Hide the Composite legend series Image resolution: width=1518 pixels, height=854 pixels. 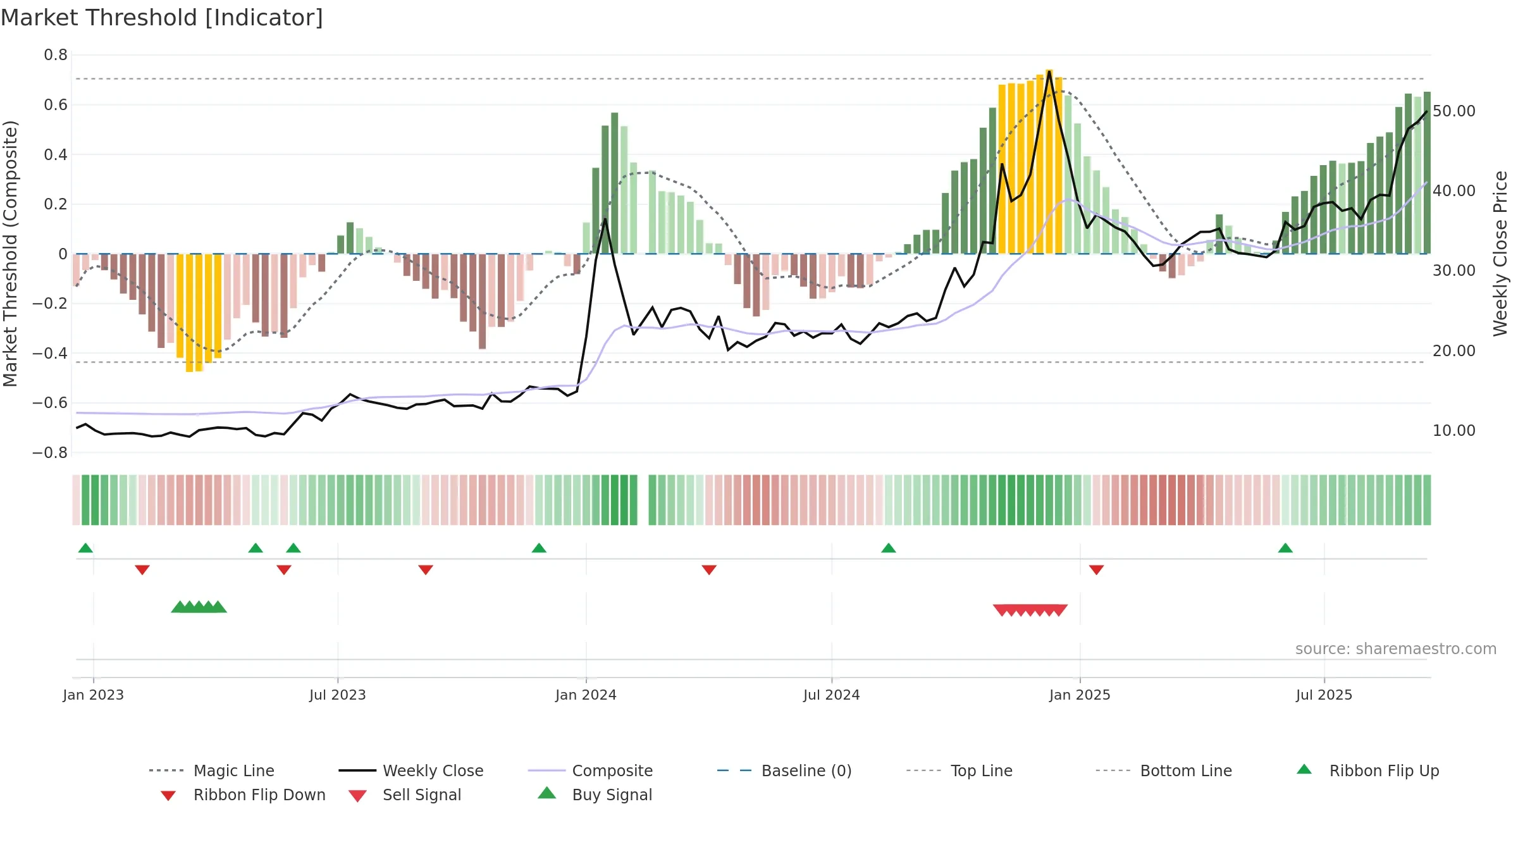591,770
